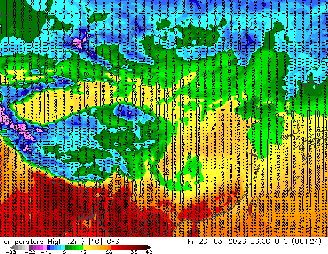Click the '12' legend label
This screenshot has height=254, width=328.
84,252
